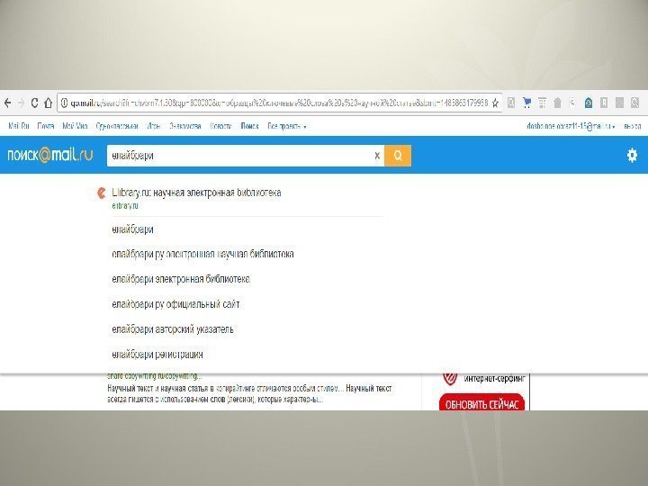The width and height of the screenshot is (648, 486).
Task: Open Почта in the top navigation
Action: pos(46,126)
